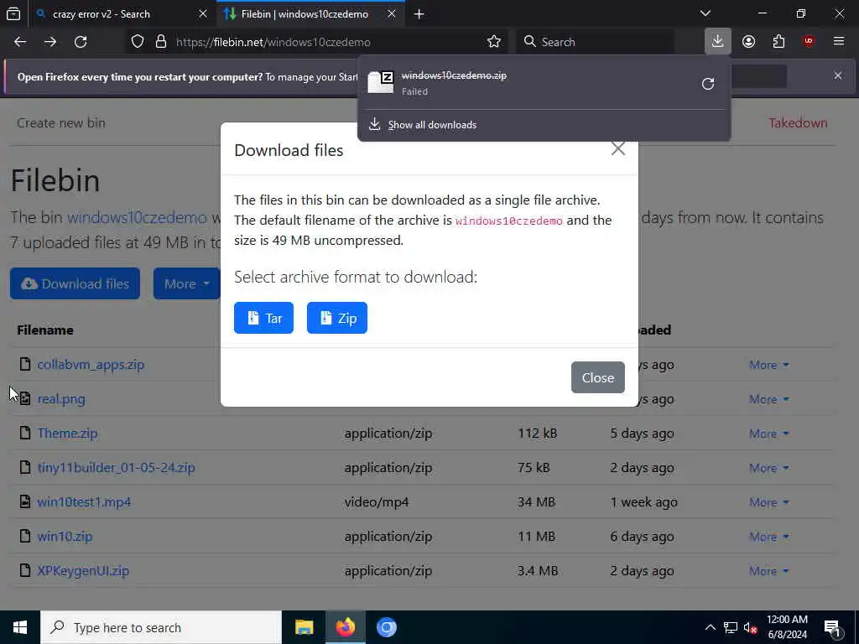859x644 pixels.
Task: Expand More for XPKeygenUI.zip row
Action: [x=768, y=571]
